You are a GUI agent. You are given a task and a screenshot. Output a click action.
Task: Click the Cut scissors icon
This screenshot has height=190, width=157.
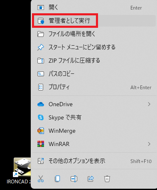click(x=41, y=179)
